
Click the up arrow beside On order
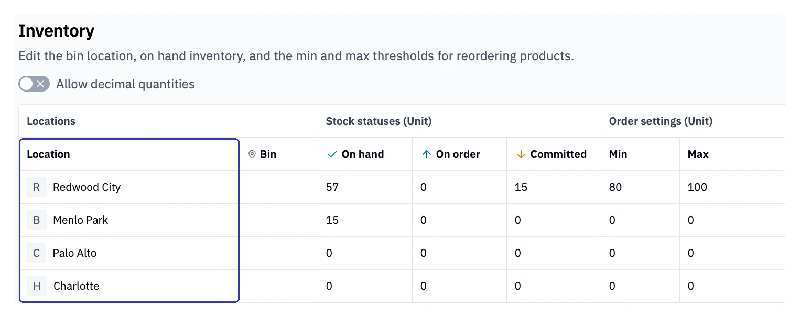pyautogui.click(x=426, y=154)
